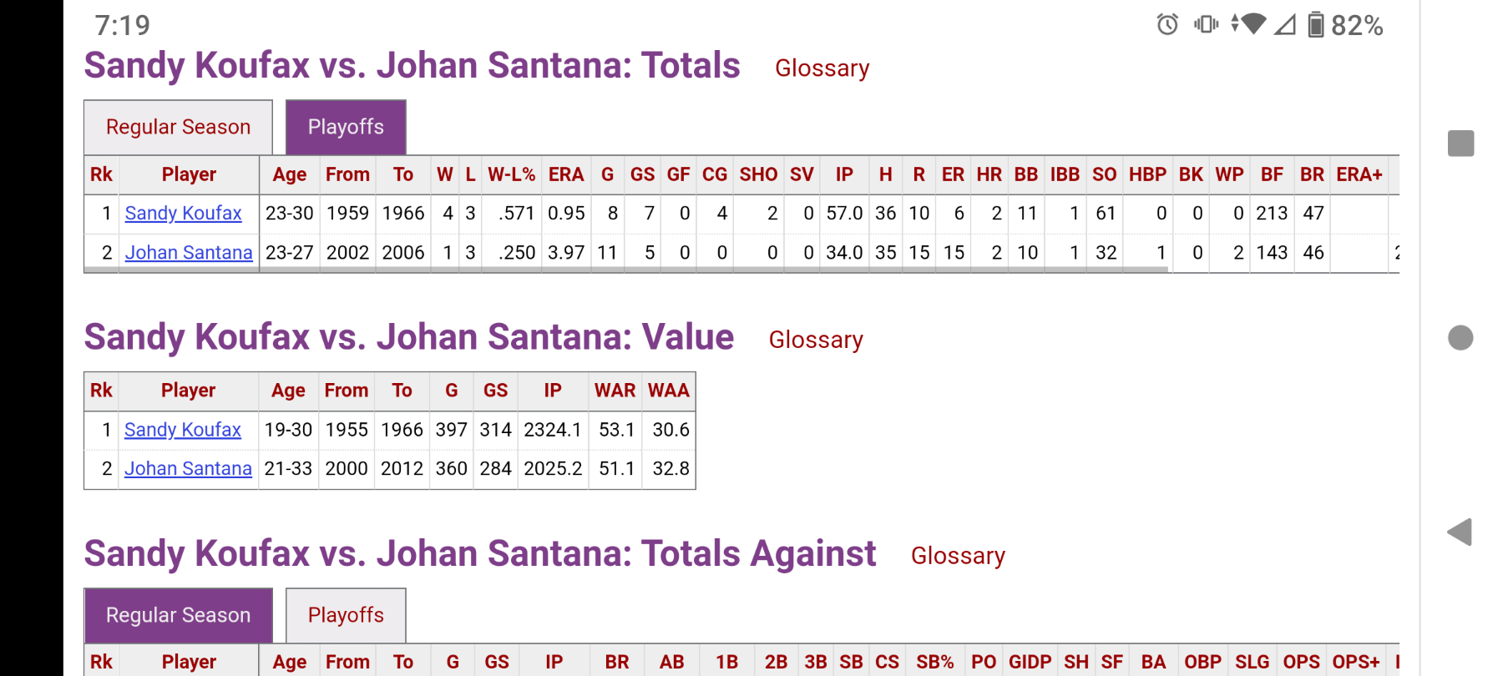Sort Value table by WAR column
This screenshot has width=1503, height=676.
tap(615, 391)
